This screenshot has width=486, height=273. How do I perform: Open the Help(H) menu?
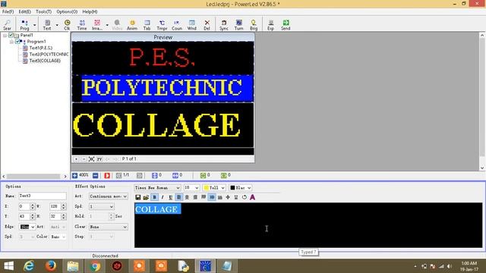point(90,11)
